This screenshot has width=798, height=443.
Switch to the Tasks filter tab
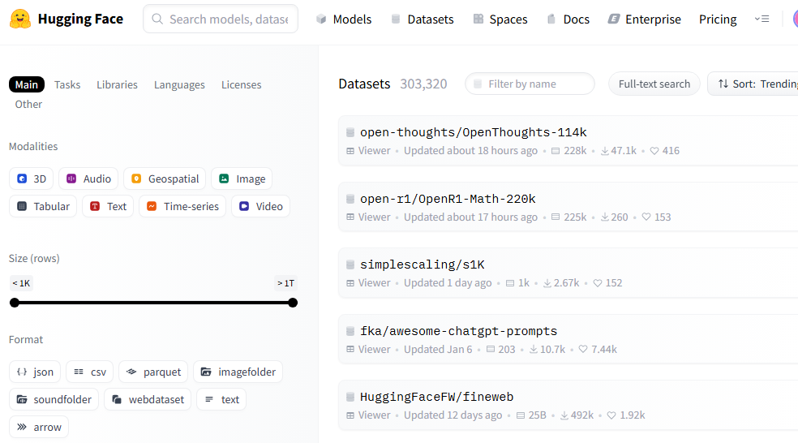pyautogui.click(x=67, y=84)
